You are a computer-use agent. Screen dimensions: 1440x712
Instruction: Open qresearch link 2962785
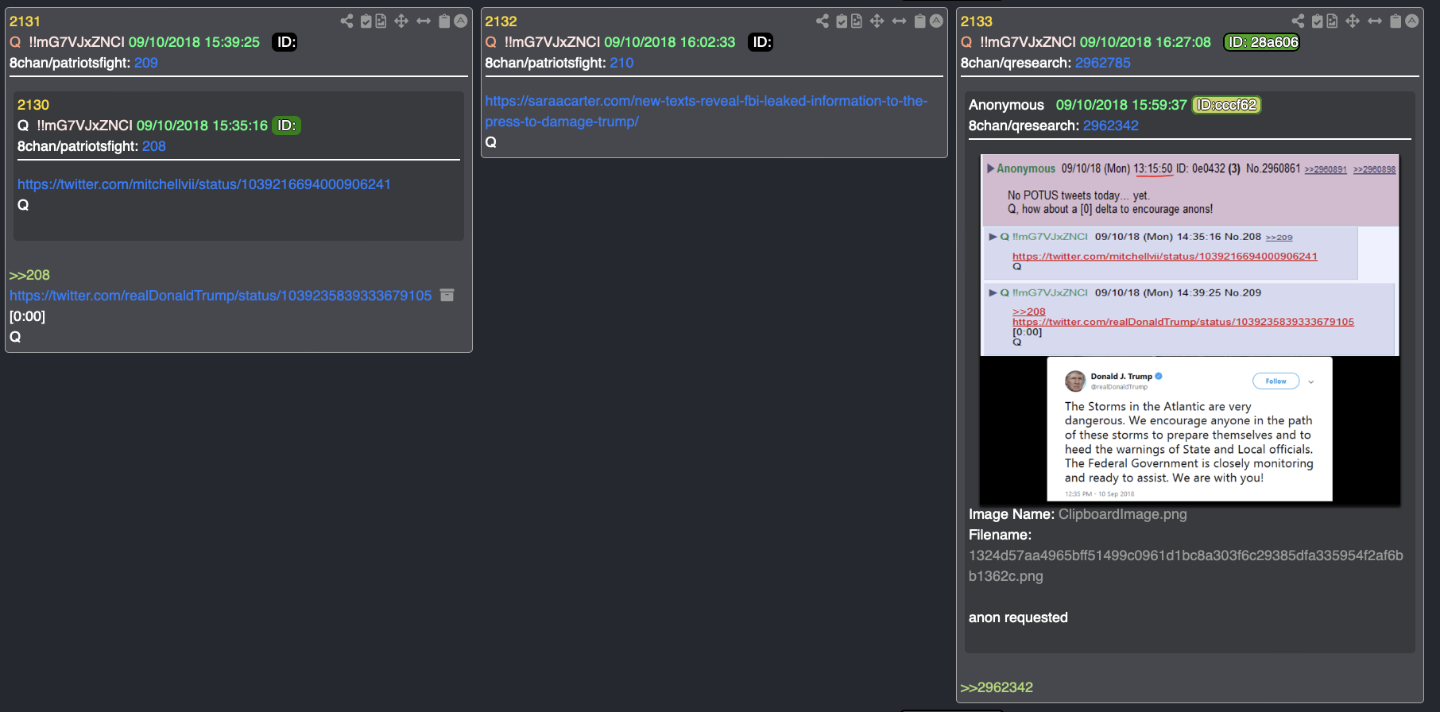pyautogui.click(x=1102, y=63)
